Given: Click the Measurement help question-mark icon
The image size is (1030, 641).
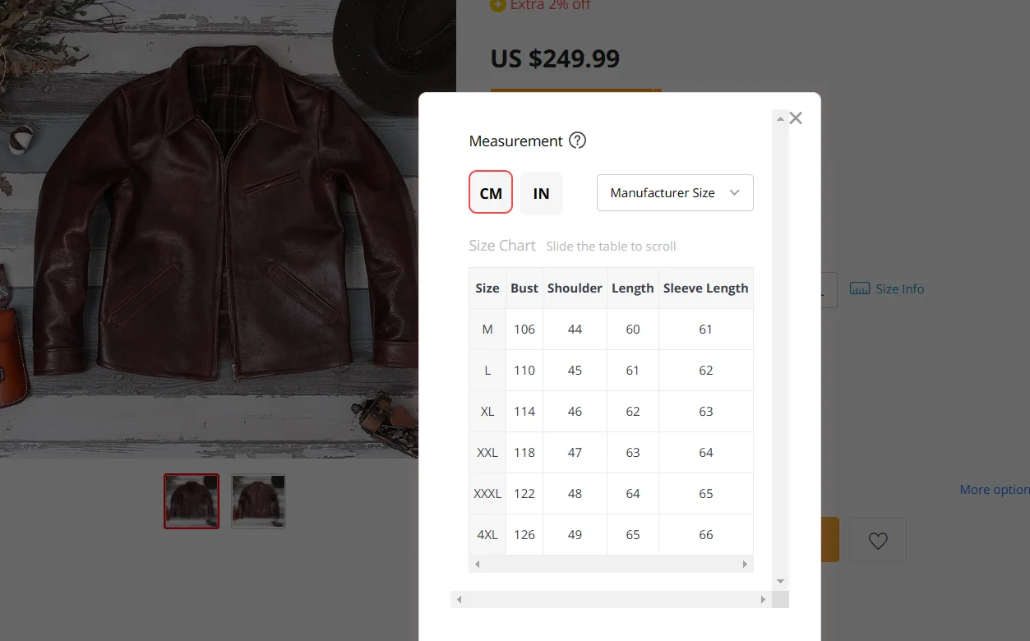Looking at the screenshot, I should click(578, 141).
